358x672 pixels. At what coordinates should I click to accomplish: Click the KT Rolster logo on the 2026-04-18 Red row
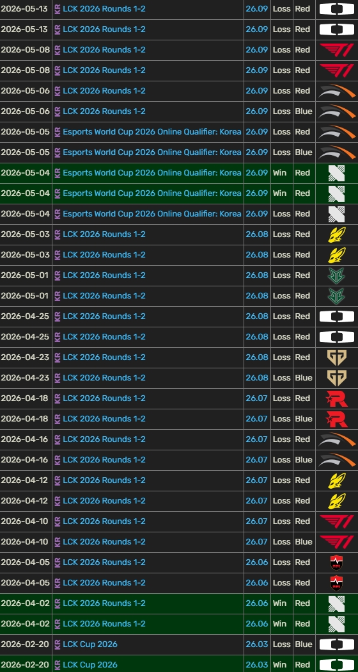[337, 398]
